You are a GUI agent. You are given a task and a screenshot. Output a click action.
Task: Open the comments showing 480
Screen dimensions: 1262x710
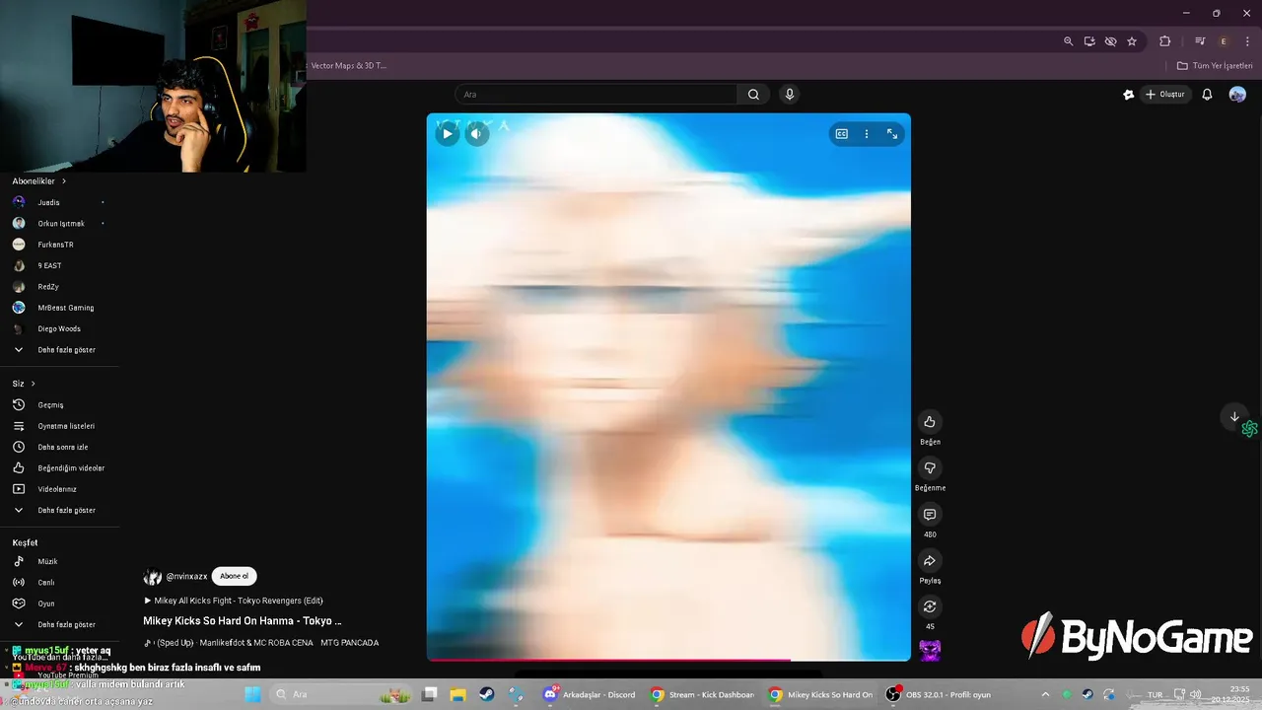point(930,515)
